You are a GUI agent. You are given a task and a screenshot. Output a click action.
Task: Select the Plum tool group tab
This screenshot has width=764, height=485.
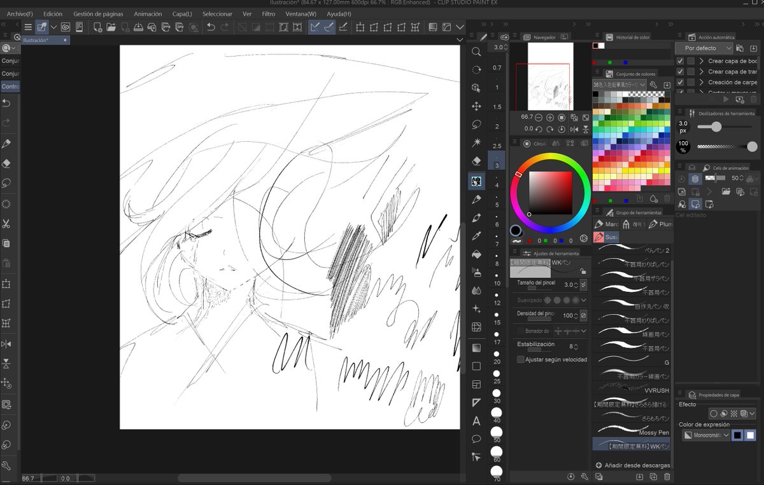point(660,224)
